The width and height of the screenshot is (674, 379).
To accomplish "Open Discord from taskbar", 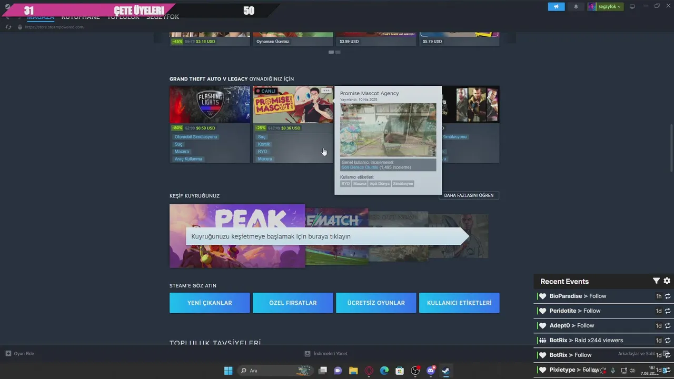I will [431, 371].
